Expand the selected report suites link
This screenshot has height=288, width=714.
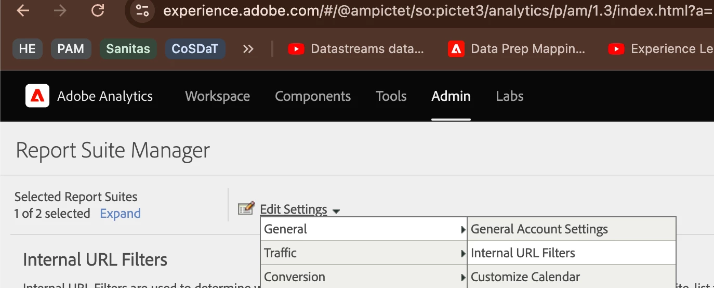click(x=120, y=214)
